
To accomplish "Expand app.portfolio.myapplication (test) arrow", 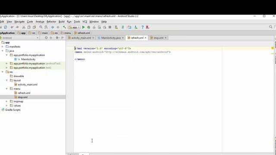I will [7, 68].
